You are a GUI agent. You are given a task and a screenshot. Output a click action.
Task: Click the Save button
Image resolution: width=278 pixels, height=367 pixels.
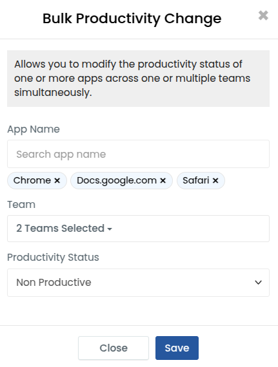(x=177, y=348)
